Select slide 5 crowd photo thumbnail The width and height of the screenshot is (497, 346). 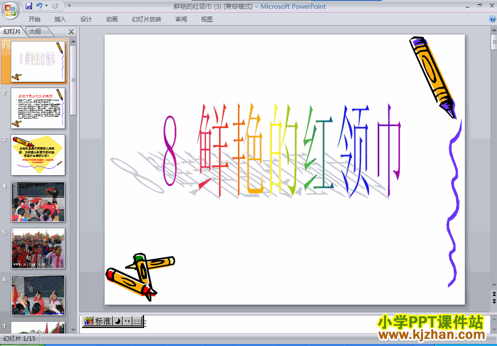[37, 248]
